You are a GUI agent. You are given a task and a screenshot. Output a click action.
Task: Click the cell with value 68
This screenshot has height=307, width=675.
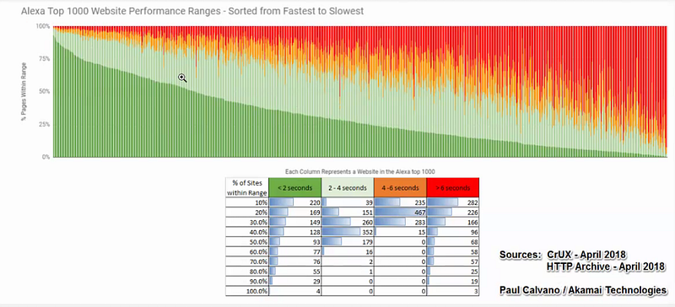453,242
